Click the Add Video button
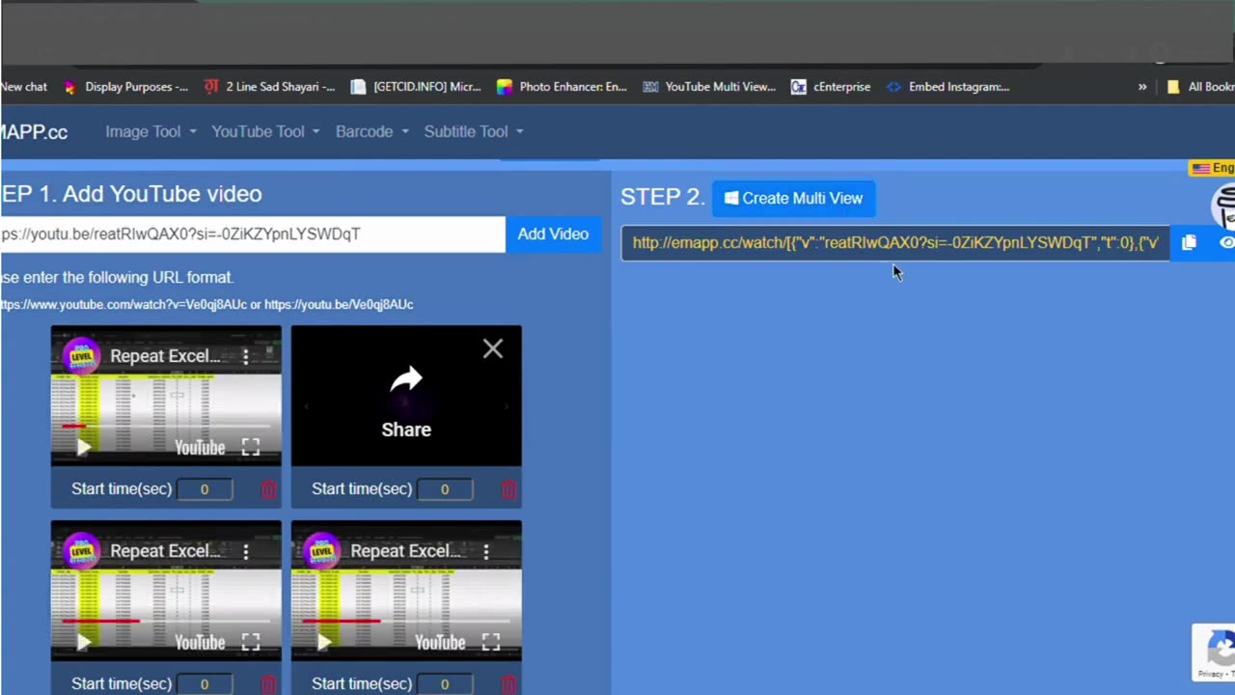Image resolution: width=1235 pixels, height=695 pixels. (x=553, y=235)
